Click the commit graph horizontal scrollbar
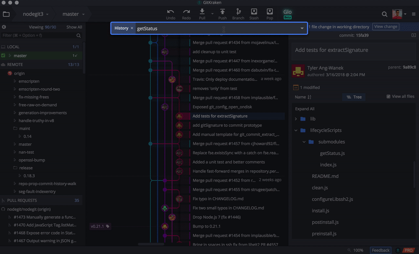 151,244
